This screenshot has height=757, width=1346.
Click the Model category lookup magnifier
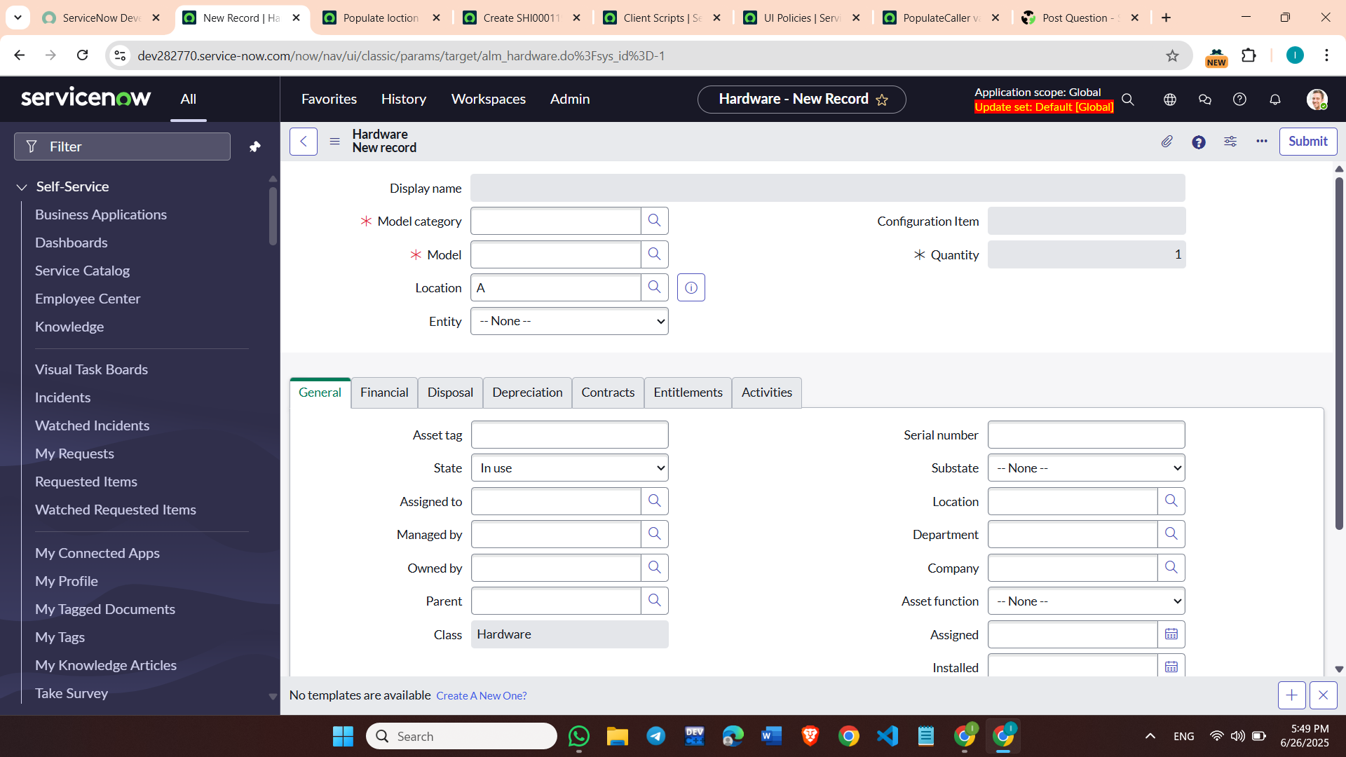tap(654, 221)
